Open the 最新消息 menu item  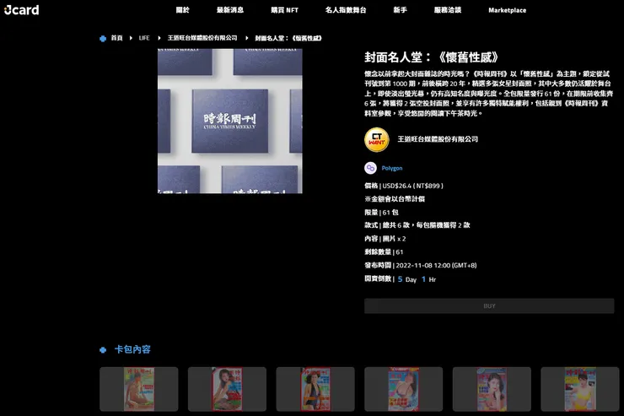pos(230,10)
